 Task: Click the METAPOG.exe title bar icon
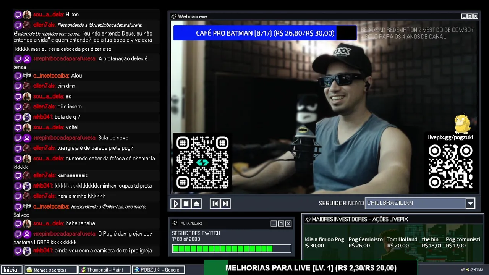click(175, 223)
